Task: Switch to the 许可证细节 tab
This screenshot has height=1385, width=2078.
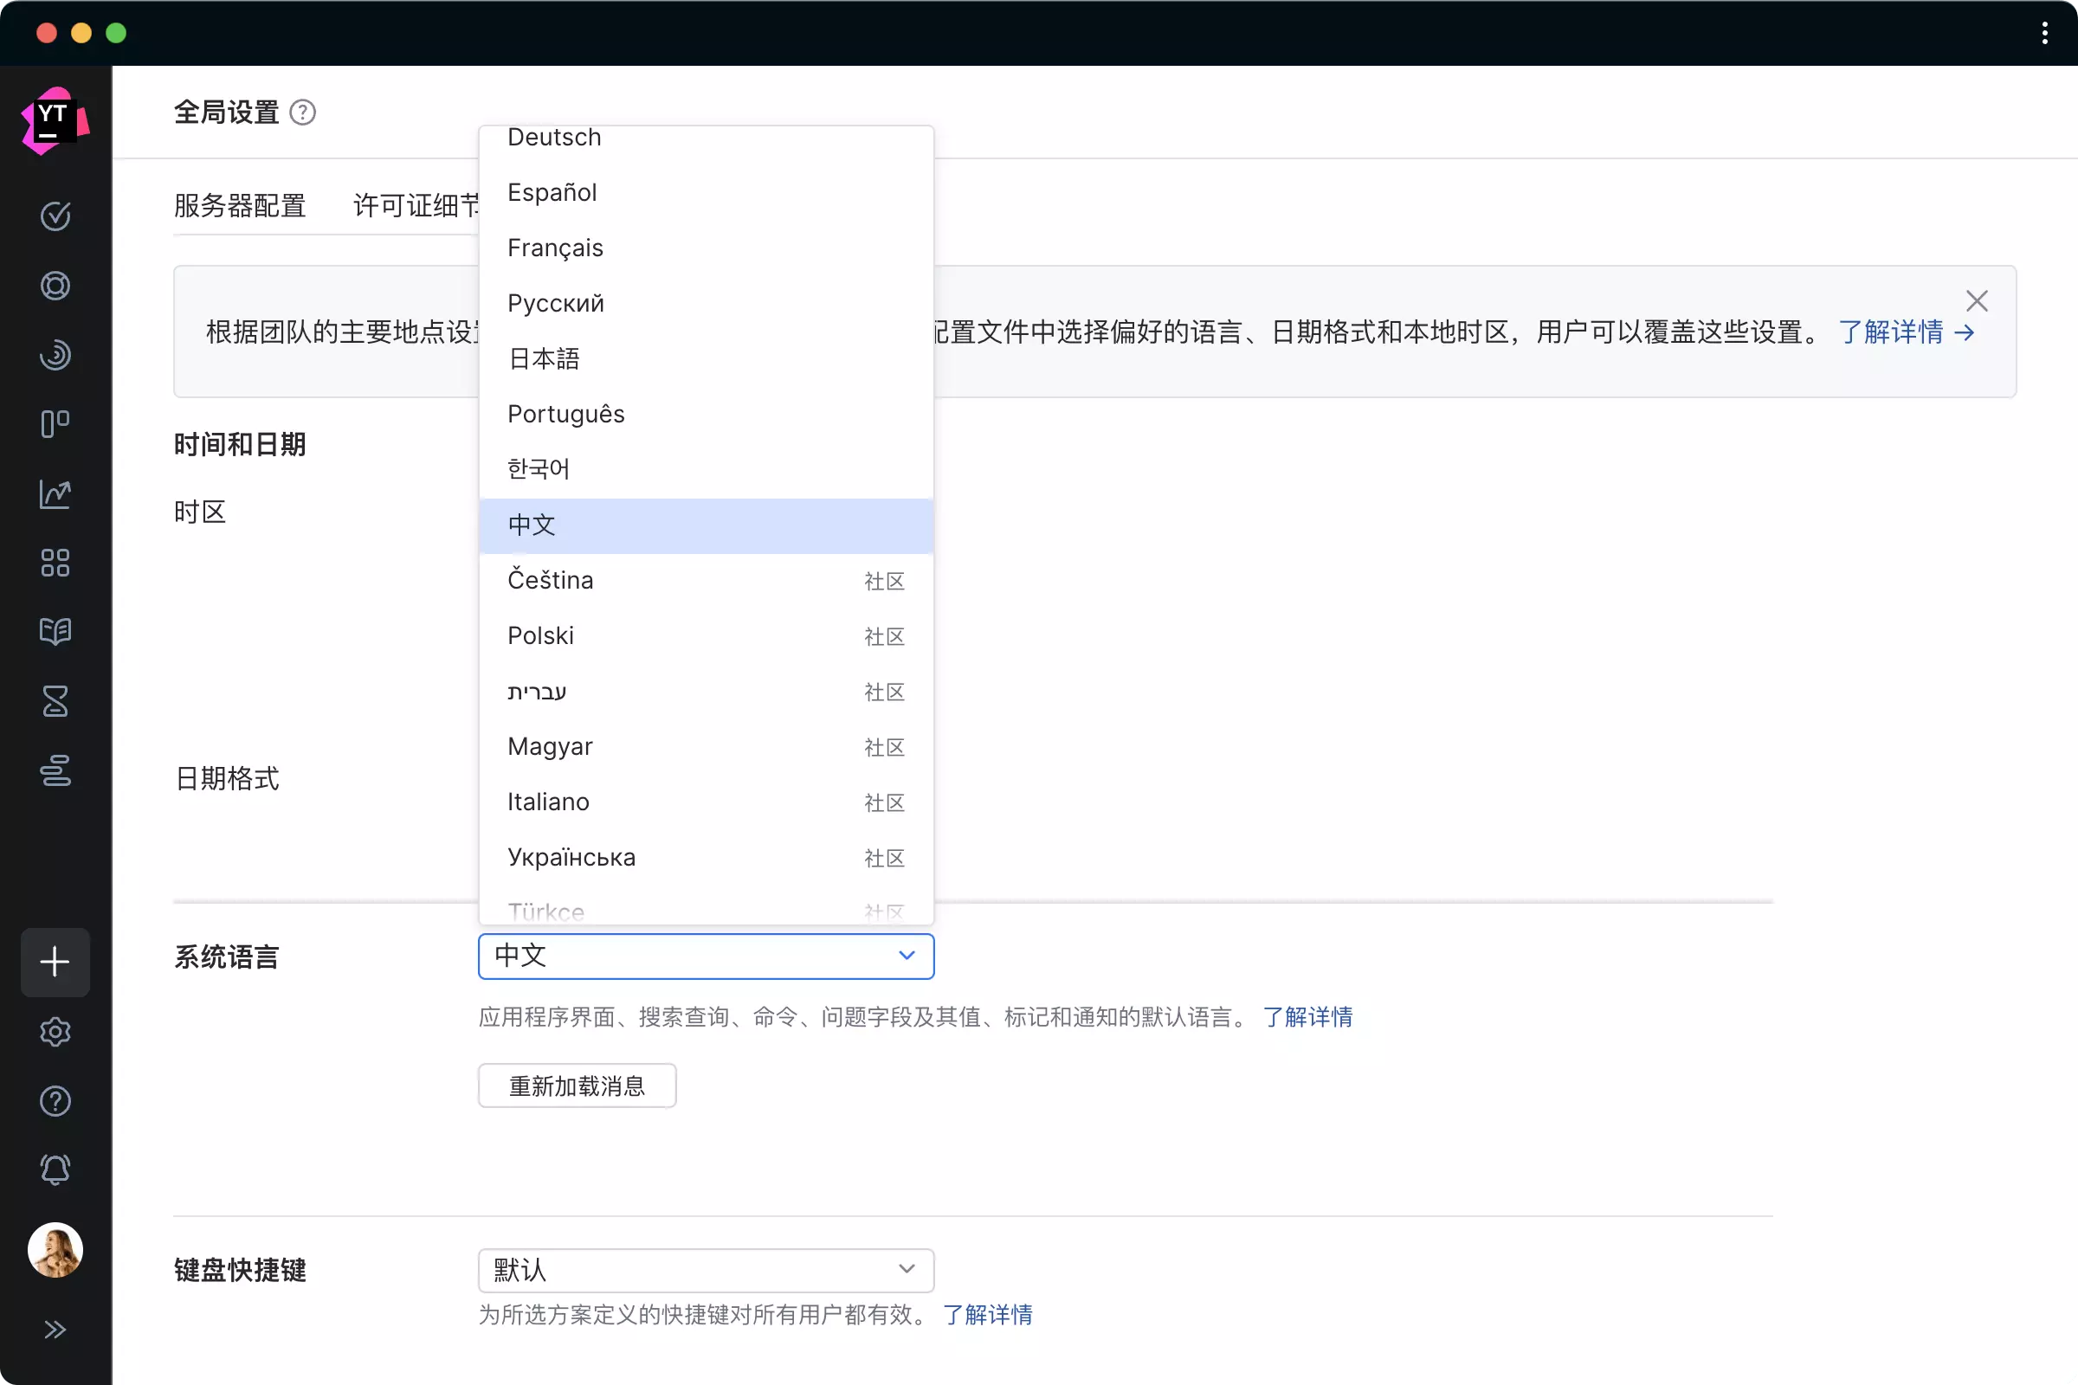Action: [x=414, y=205]
